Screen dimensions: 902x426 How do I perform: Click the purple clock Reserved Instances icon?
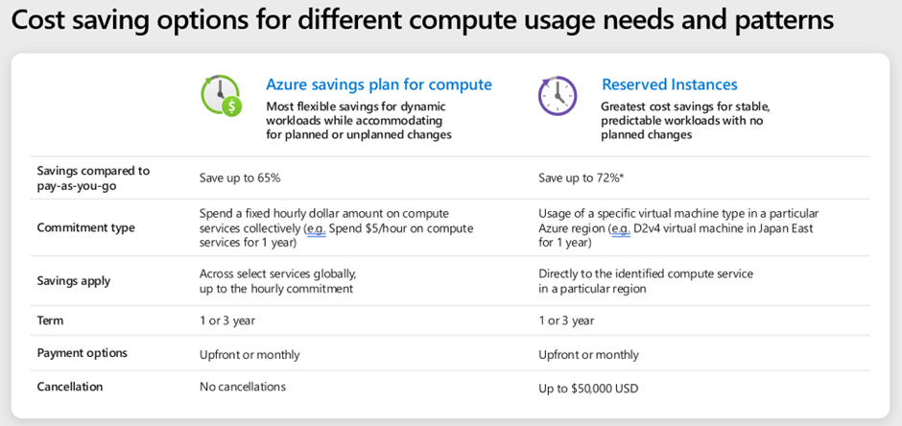point(558,95)
